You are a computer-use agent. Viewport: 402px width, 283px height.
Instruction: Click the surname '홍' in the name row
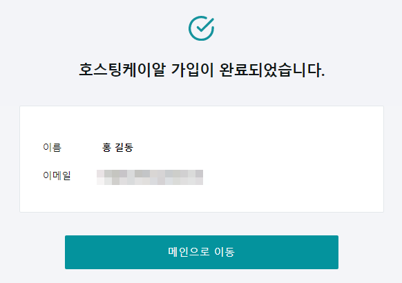(106, 148)
